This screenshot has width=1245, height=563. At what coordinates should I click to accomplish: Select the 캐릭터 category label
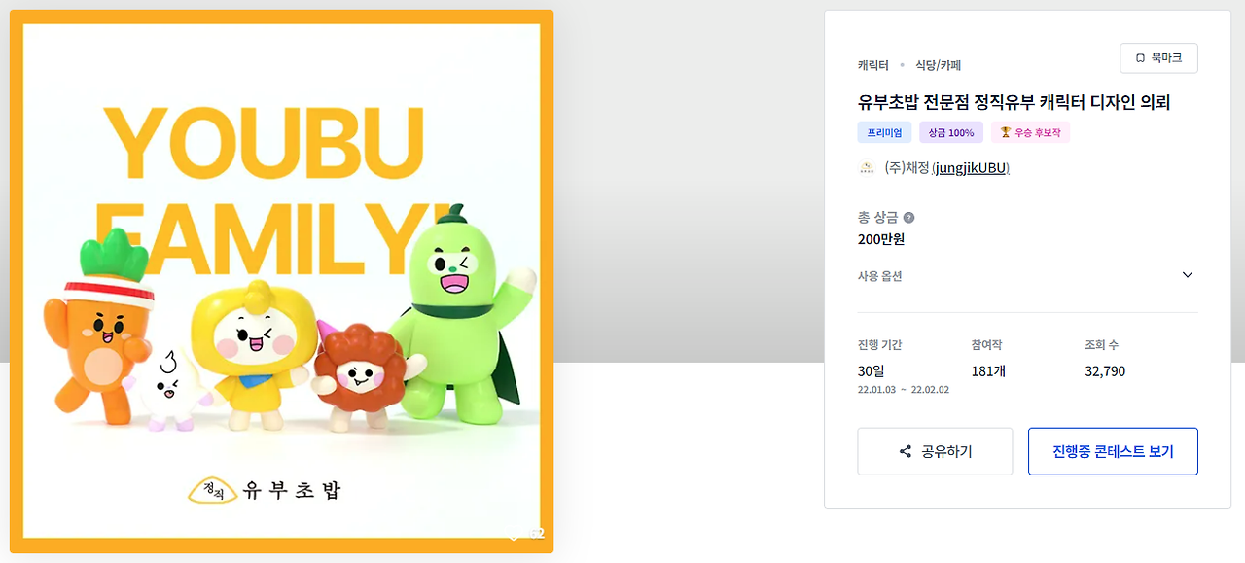(873, 66)
